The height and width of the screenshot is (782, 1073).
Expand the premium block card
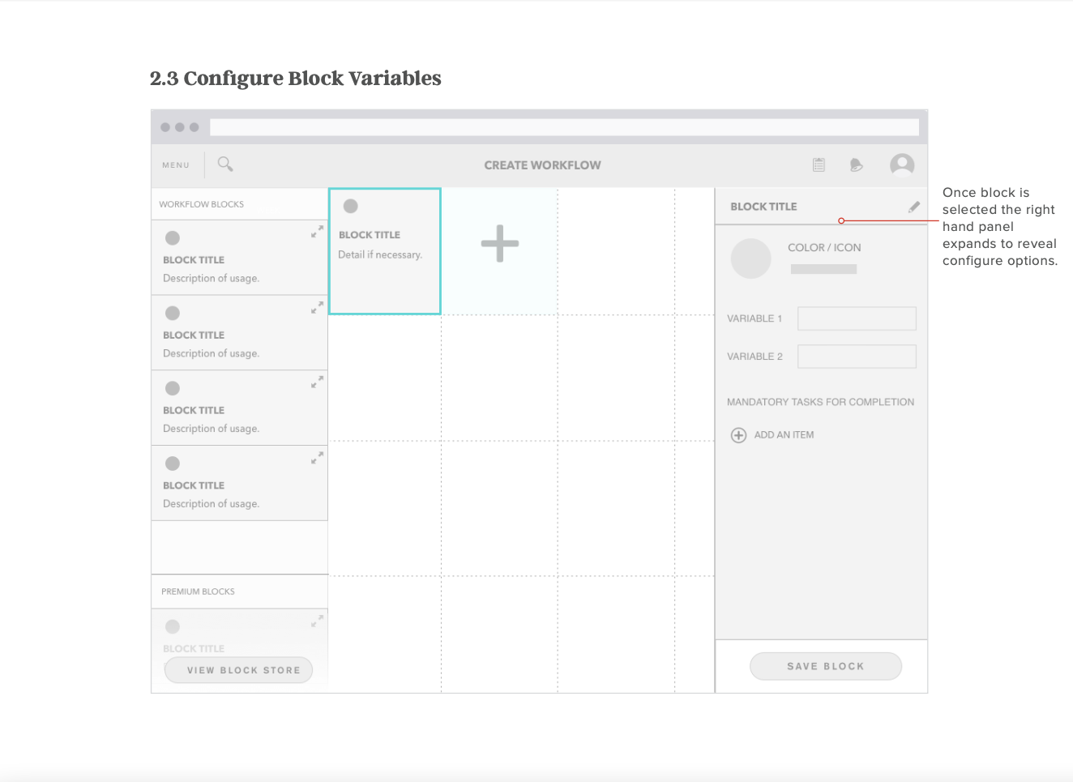click(317, 621)
